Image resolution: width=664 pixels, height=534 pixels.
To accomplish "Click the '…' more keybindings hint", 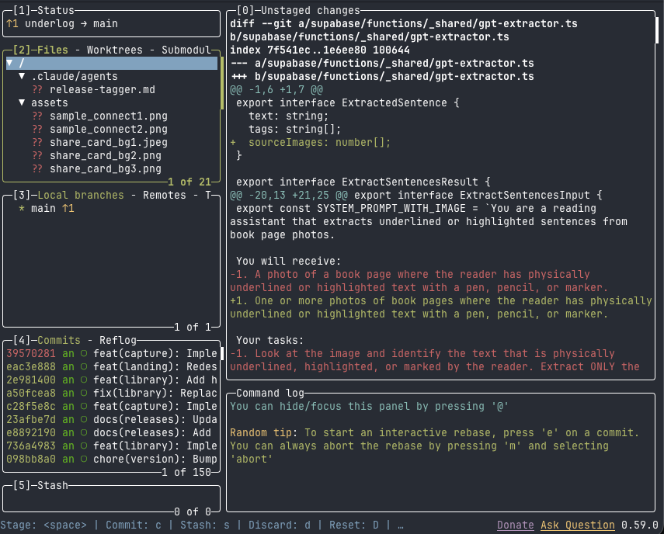I will point(401,525).
